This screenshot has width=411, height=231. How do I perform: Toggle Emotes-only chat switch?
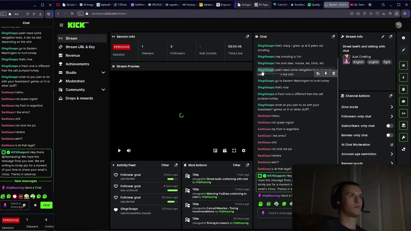(389, 135)
